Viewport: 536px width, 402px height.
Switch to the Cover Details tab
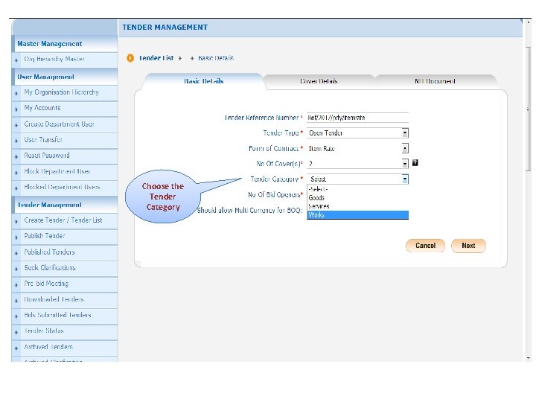pos(319,81)
